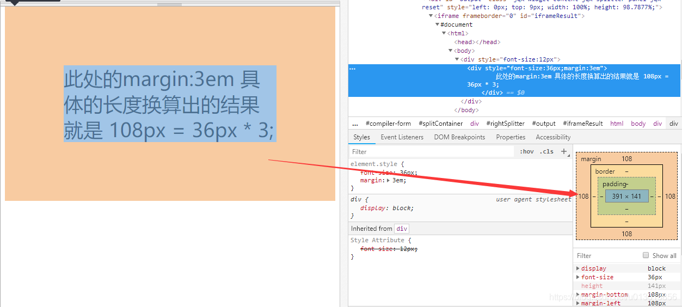The width and height of the screenshot is (682, 307).
Task: Open the Event Listeners tab
Action: (402, 137)
